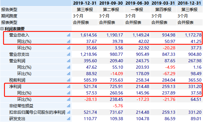Screen dimensions: 203x122
Task: Select R&D expense value 86.59
Action: pyautogui.click(x=170, y=119)
